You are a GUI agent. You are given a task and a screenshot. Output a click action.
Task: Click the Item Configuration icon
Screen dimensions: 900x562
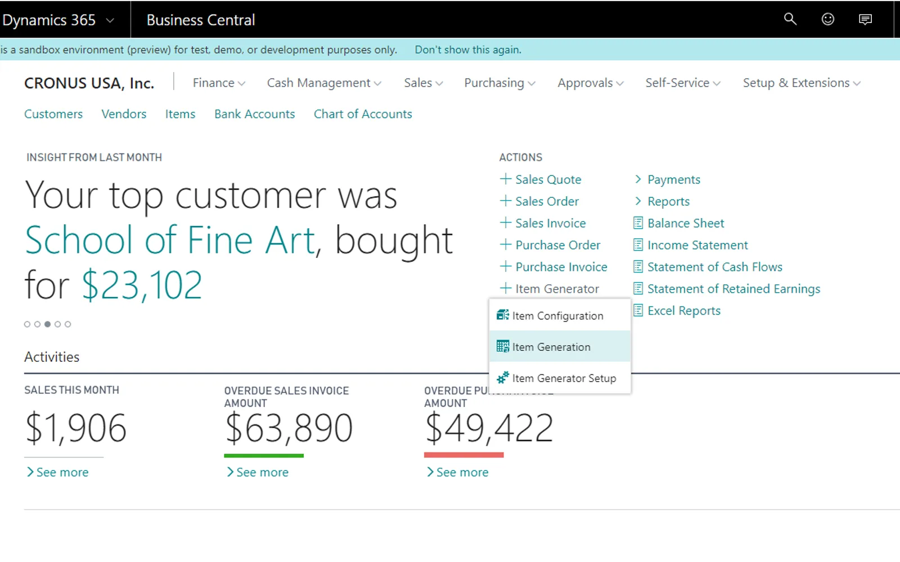tap(503, 315)
